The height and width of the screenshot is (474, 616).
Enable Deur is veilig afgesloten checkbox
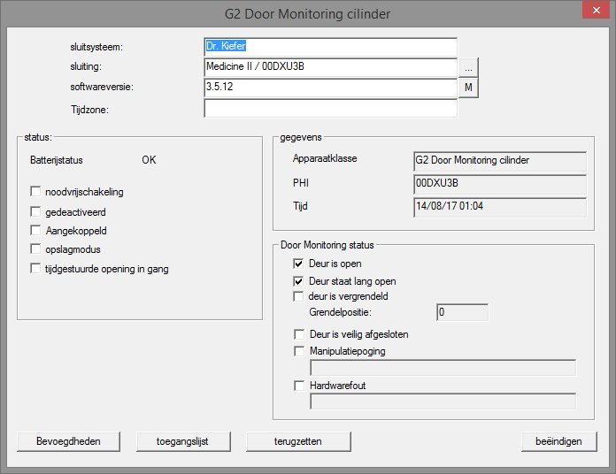(299, 334)
